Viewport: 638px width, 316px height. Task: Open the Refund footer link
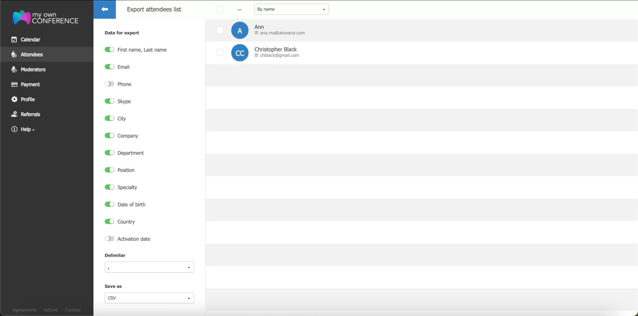(50, 310)
